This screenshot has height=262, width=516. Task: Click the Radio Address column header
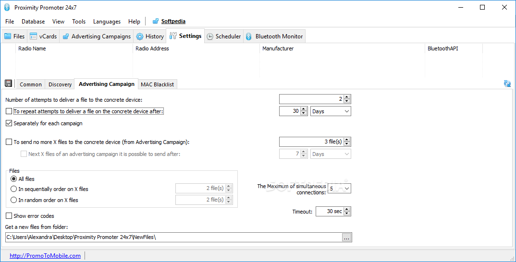[196, 48]
